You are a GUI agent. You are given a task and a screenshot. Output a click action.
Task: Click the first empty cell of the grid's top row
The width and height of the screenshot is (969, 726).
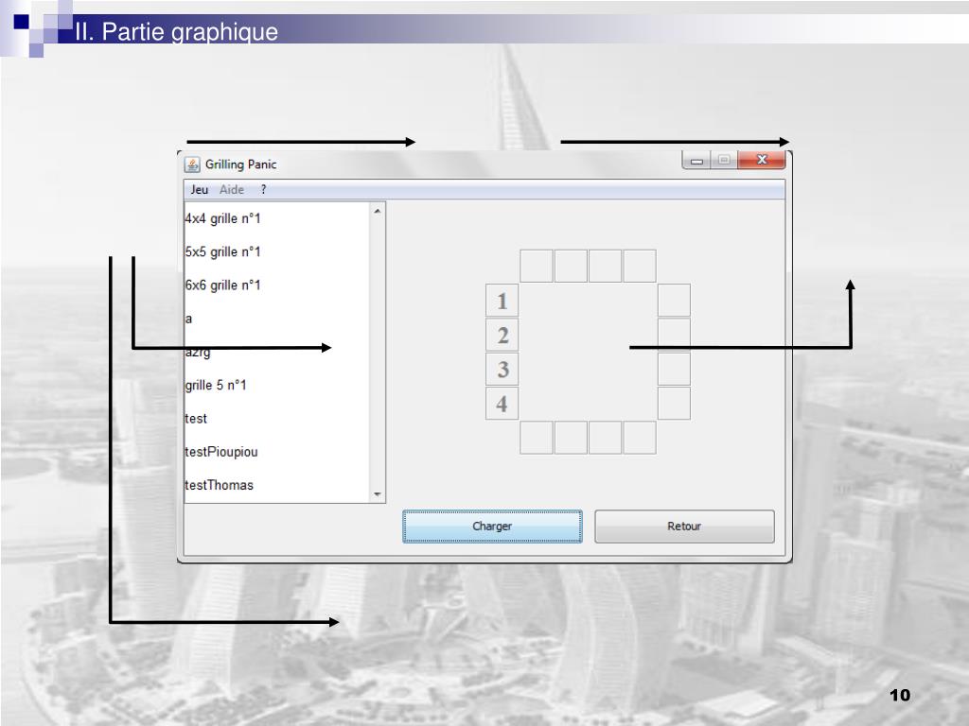[537, 266]
